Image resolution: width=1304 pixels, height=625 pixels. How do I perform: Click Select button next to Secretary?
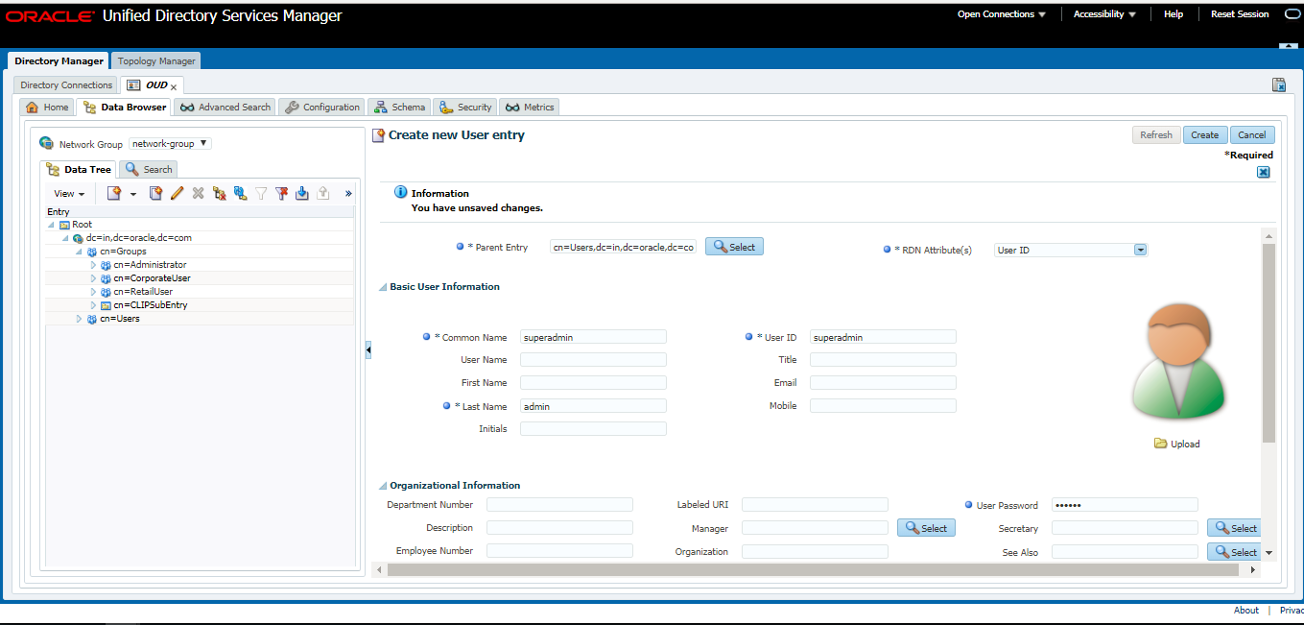pyautogui.click(x=1233, y=528)
